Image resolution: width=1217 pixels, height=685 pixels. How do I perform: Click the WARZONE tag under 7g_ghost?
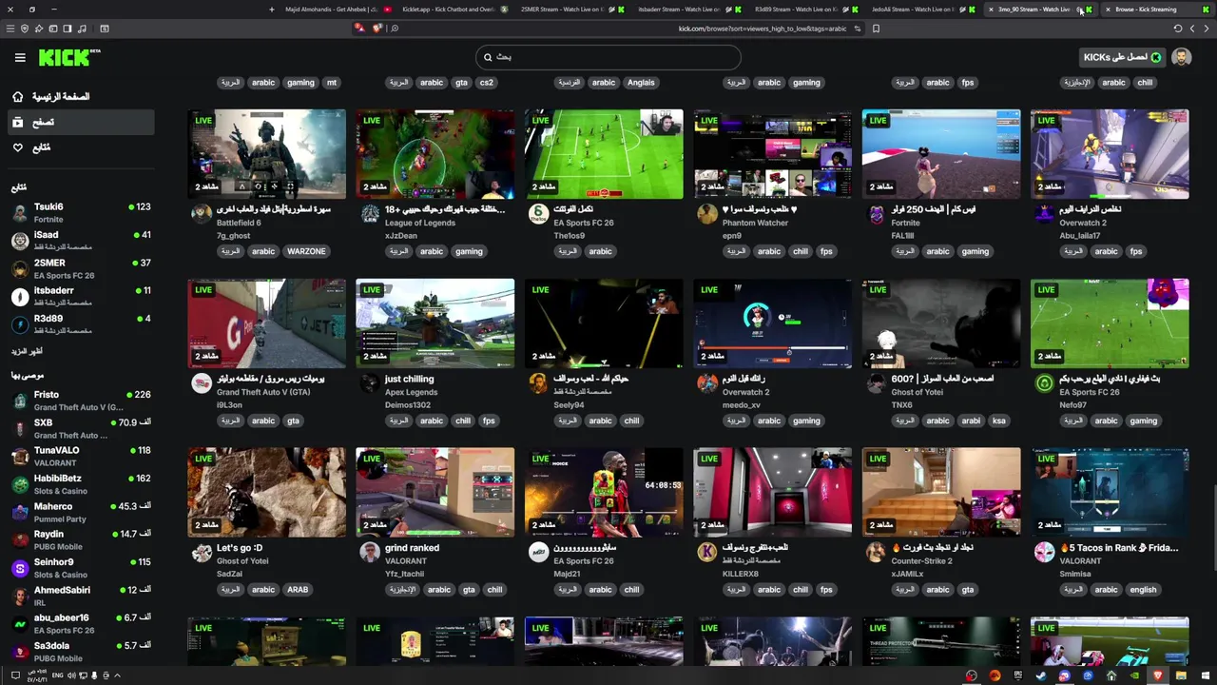[306, 251]
